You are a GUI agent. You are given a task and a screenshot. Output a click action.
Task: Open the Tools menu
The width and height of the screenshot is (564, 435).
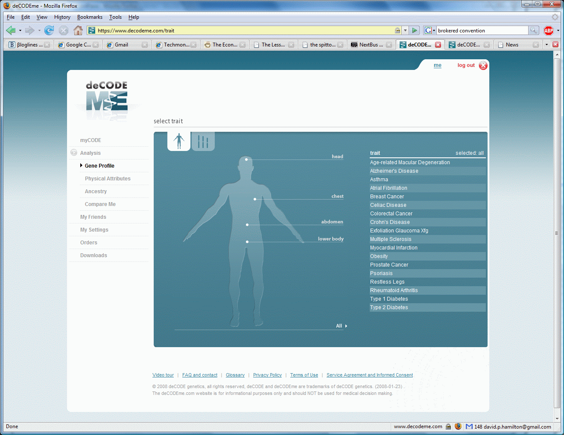pyautogui.click(x=115, y=17)
